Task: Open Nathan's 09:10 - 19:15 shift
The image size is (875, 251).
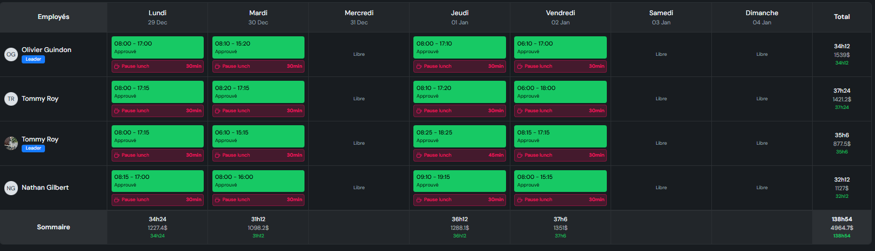Action: coord(459,181)
